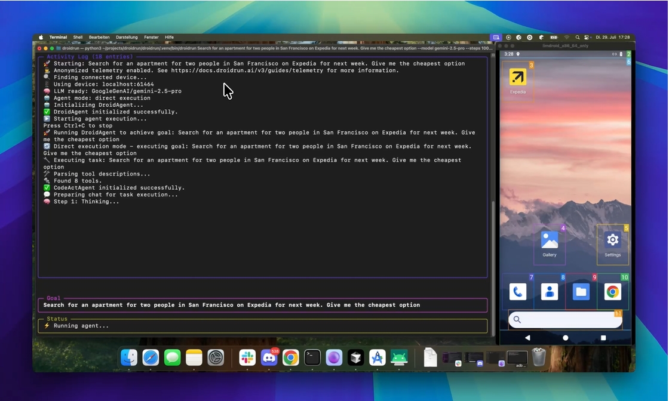This screenshot has width=669, height=401.
Task: Launch Chrome on the Android home screen
Action: pyautogui.click(x=612, y=291)
